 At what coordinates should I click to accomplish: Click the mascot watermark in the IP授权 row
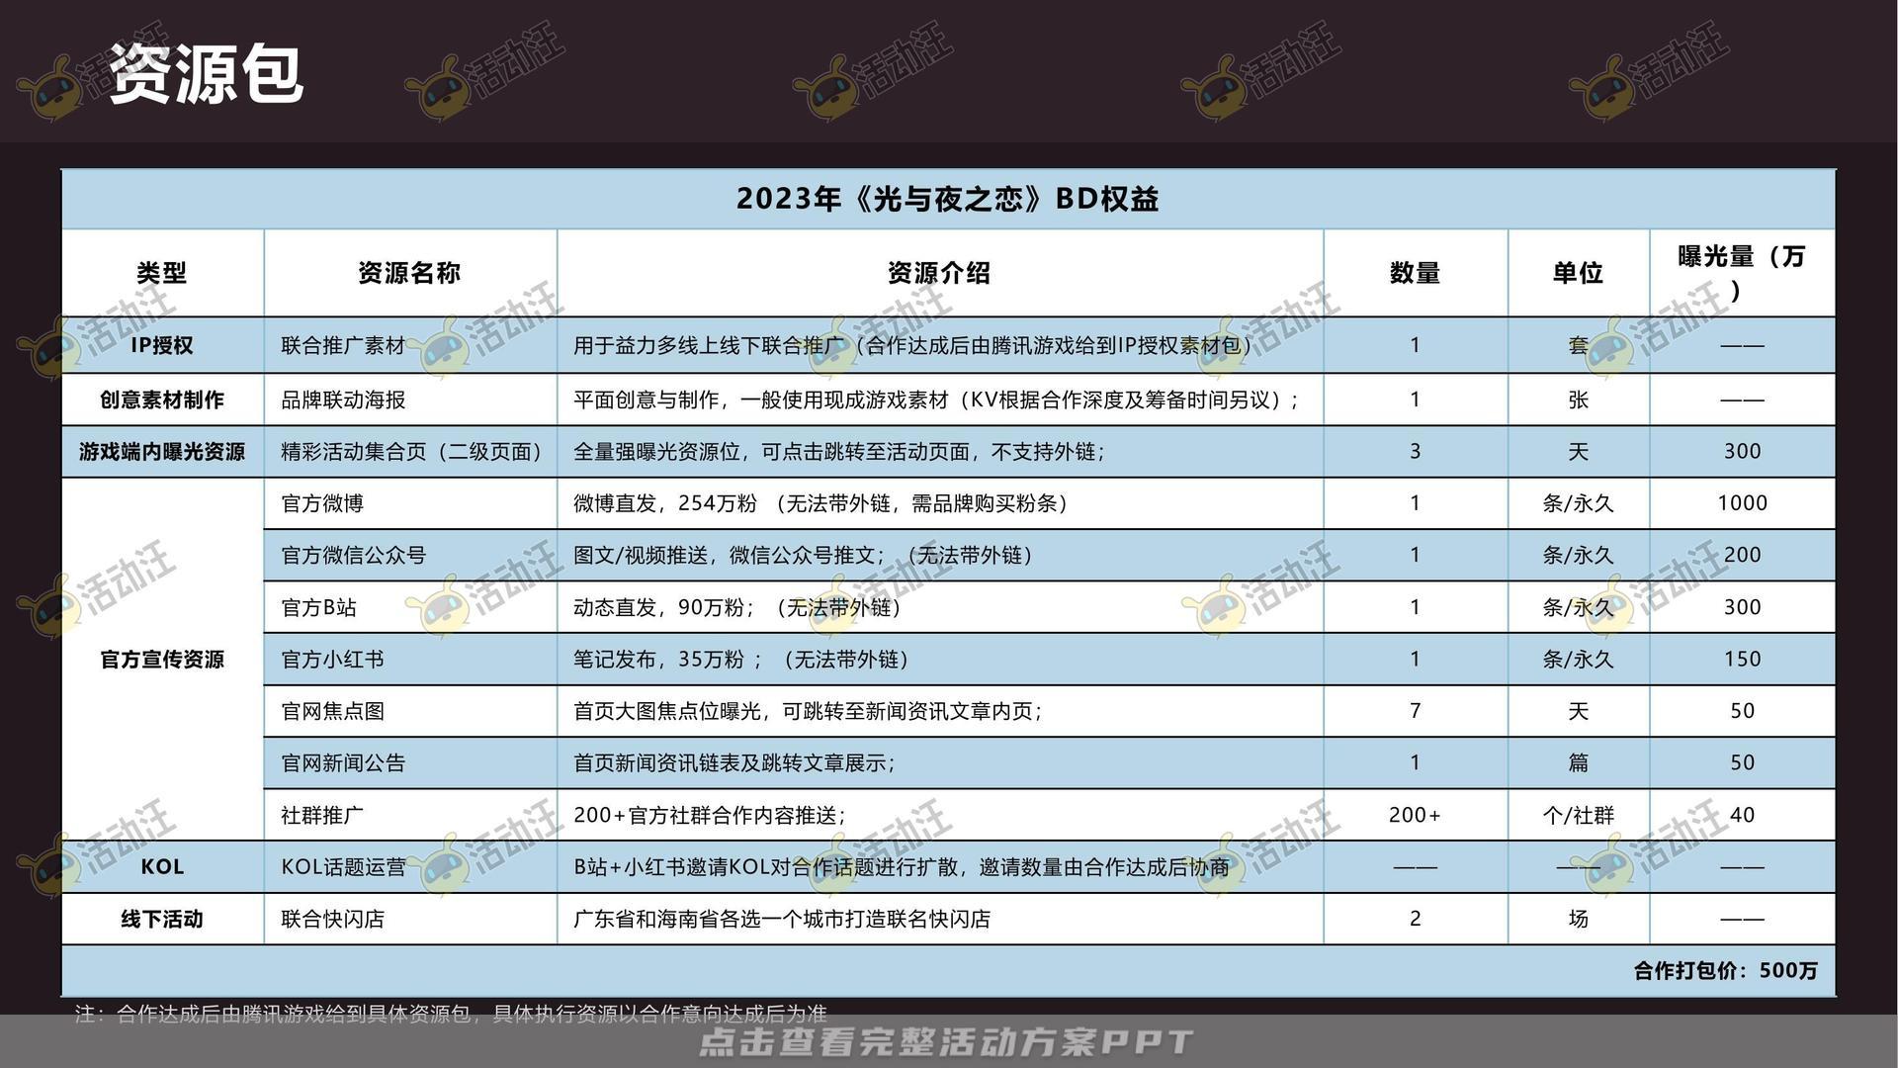coord(447,346)
